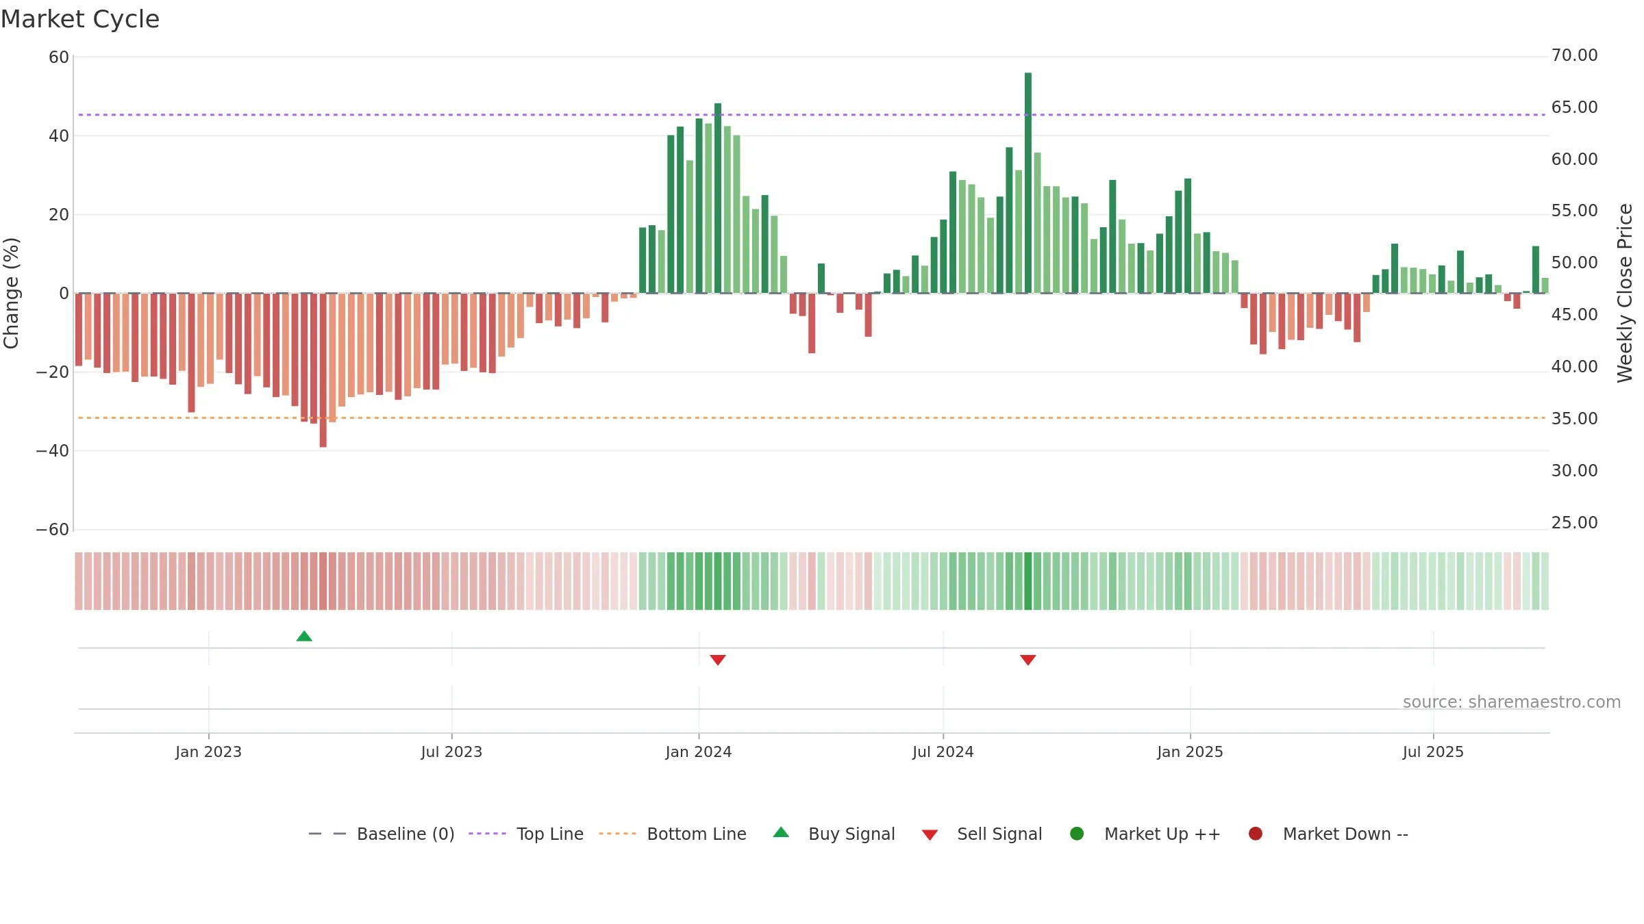
Task: Click the dark green bar peaking near 48%
Action: (x=718, y=198)
